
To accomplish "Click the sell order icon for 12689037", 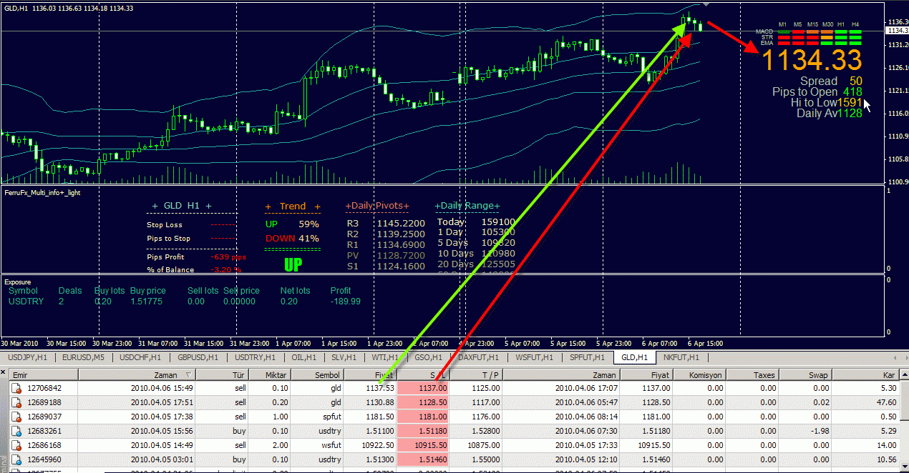I will tap(17, 417).
